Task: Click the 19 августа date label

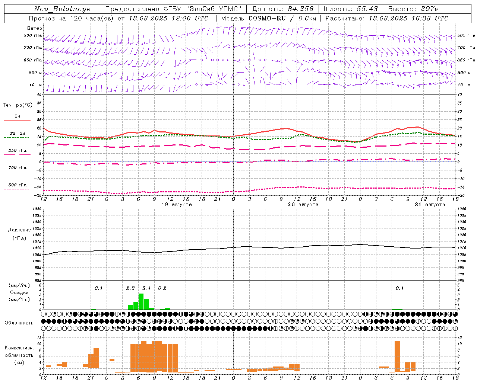Action: [x=177, y=205]
